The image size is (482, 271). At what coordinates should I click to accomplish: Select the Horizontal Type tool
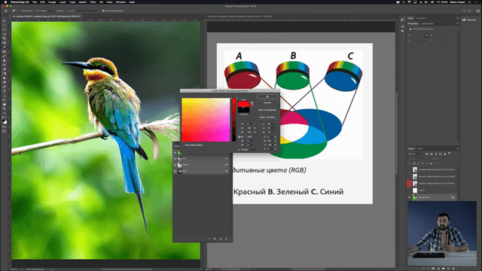coord(5,91)
